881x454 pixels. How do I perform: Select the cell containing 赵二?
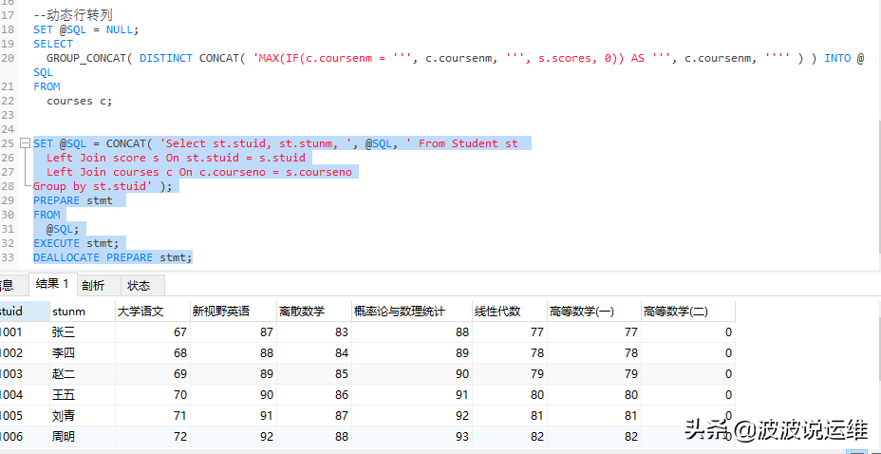(83, 373)
